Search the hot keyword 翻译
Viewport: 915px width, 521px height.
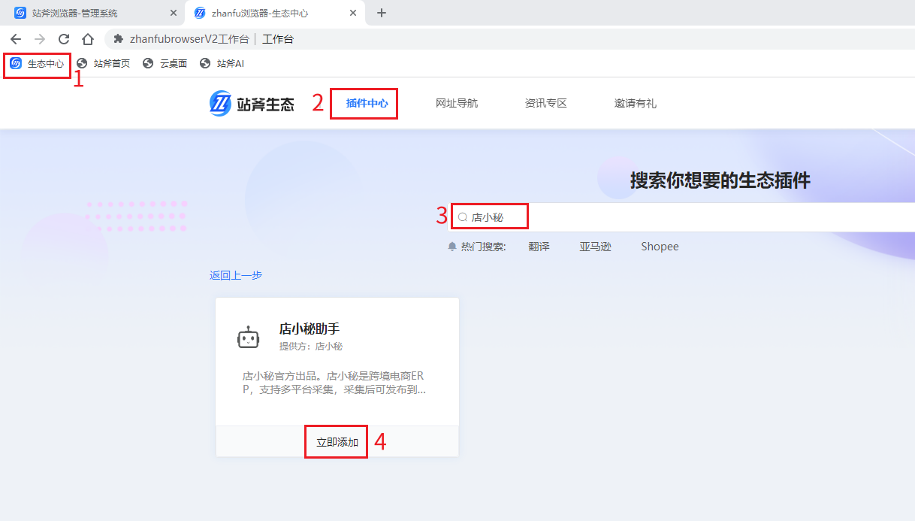coord(539,247)
